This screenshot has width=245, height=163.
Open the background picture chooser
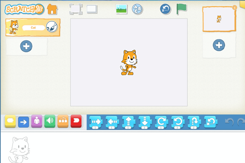121,9
